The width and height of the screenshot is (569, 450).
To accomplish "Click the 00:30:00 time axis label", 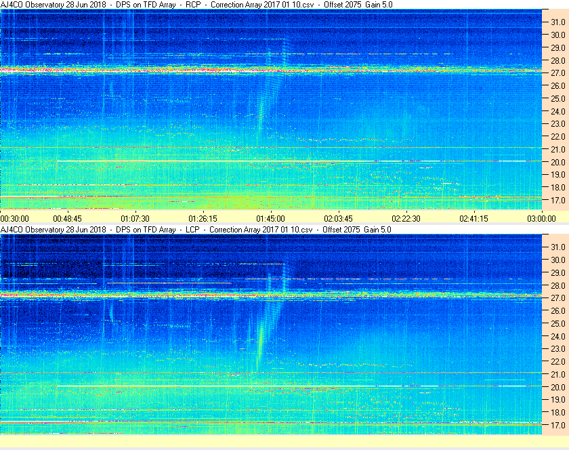I will pyautogui.click(x=14, y=219).
